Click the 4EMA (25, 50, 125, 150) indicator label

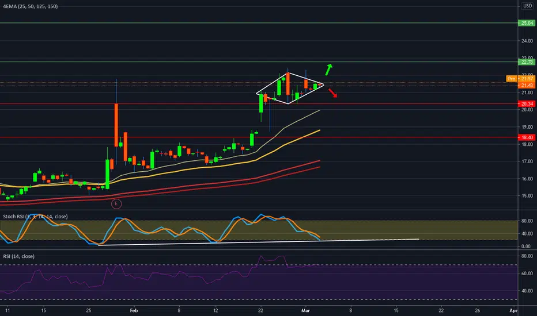pos(30,6)
